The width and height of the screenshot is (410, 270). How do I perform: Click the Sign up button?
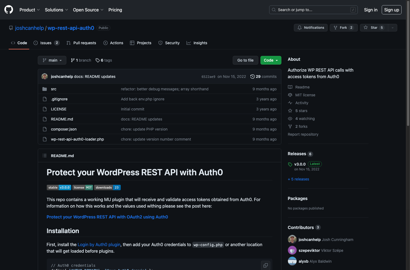click(x=392, y=10)
